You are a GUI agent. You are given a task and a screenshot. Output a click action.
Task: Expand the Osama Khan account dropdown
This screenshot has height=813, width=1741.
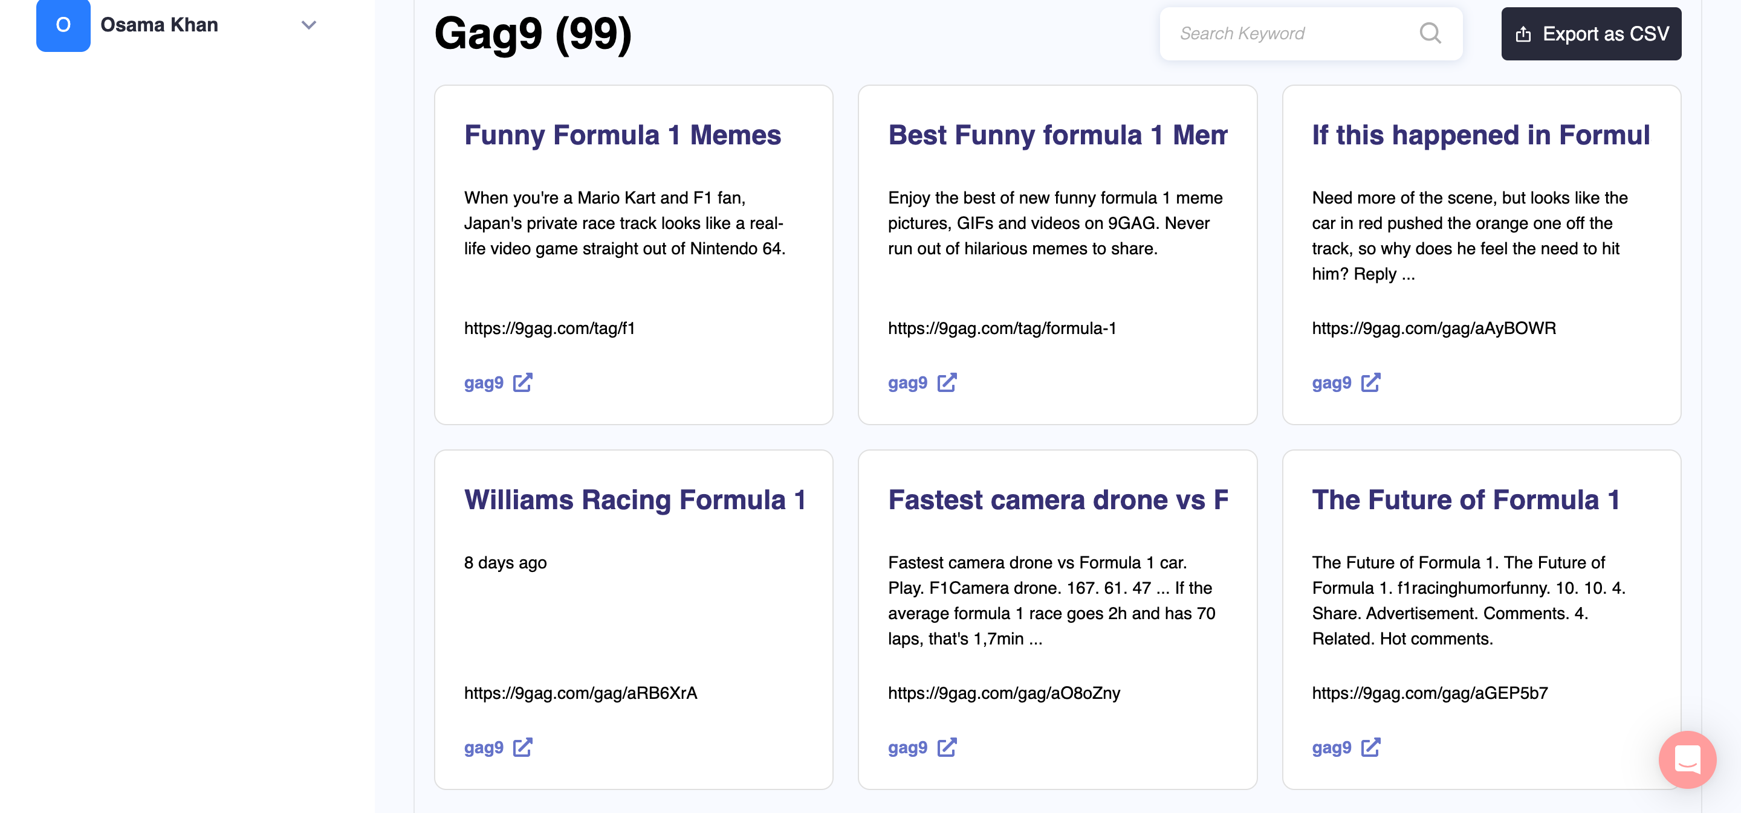pyautogui.click(x=308, y=25)
